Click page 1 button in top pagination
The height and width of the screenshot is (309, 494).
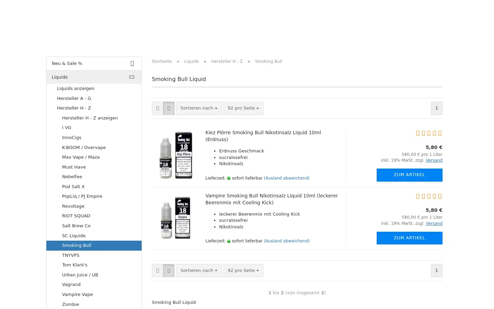(437, 108)
